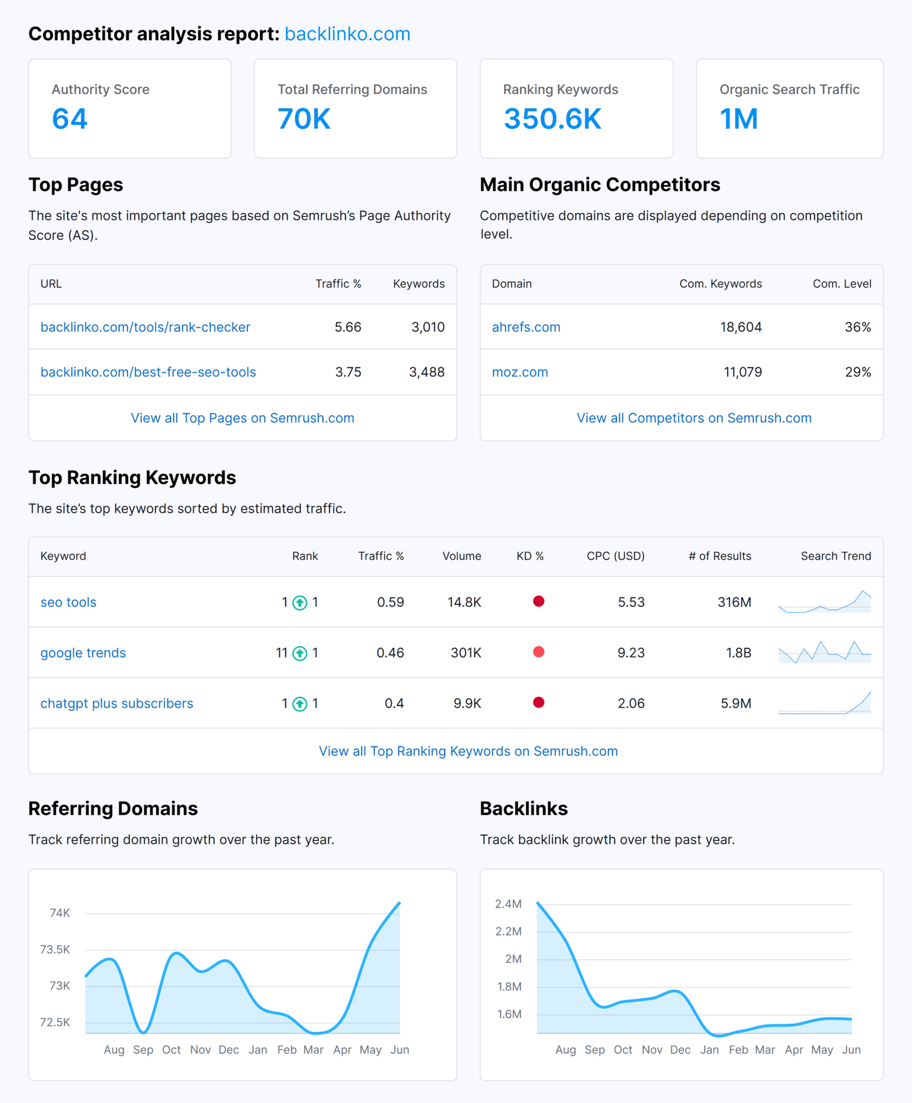The width and height of the screenshot is (912, 1103).
Task: Click the search trend sparkline for "seo tools"
Action: [x=825, y=602]
